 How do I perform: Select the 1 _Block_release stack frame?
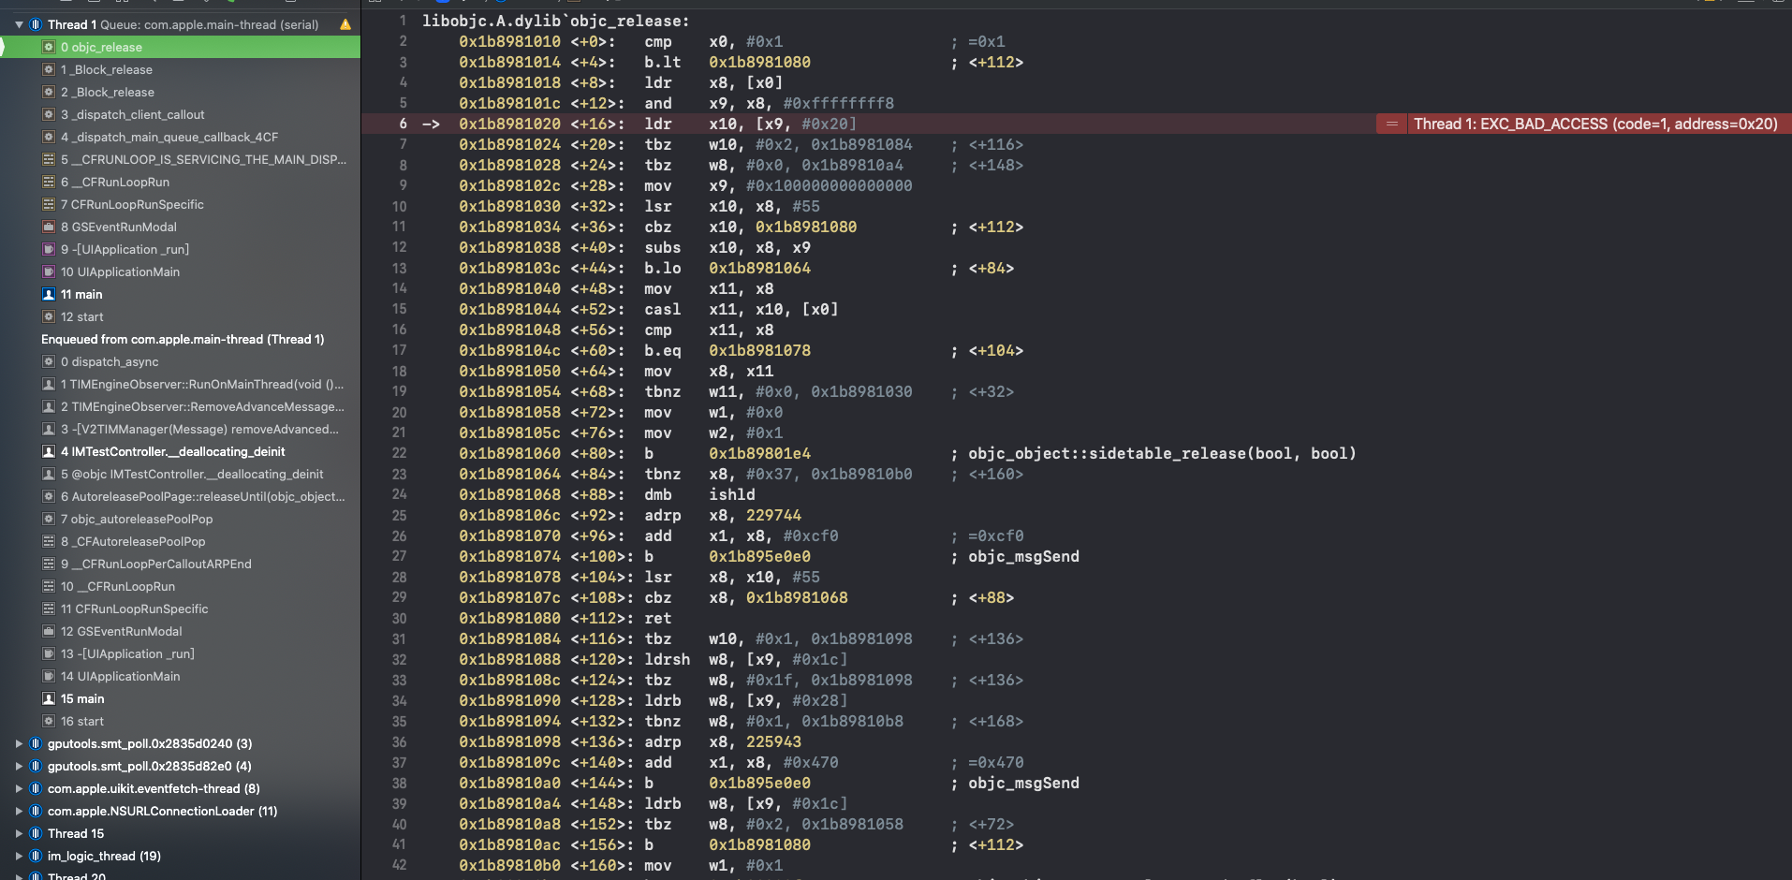click(x=107, y=69)
